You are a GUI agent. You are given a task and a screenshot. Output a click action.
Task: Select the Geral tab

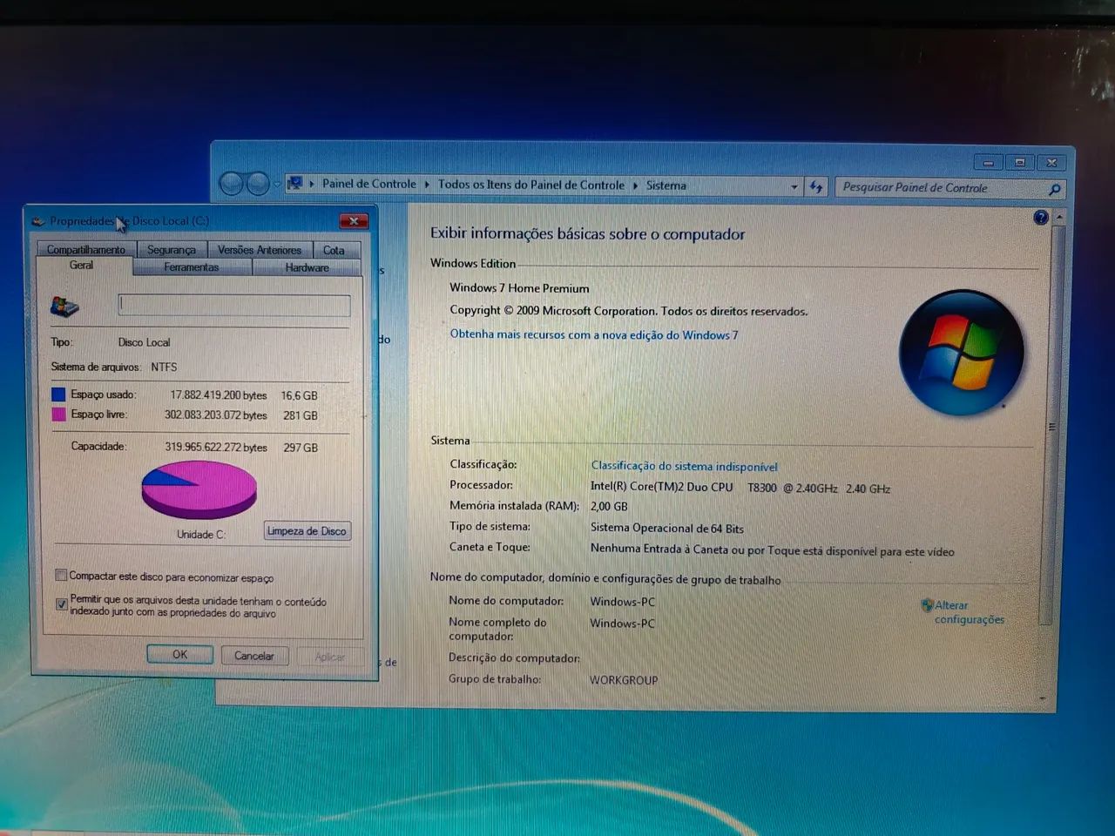[x=81, y=266]
